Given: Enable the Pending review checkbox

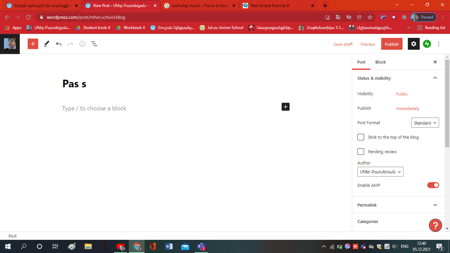Looking at the screenshot, I should coord(361,152).
